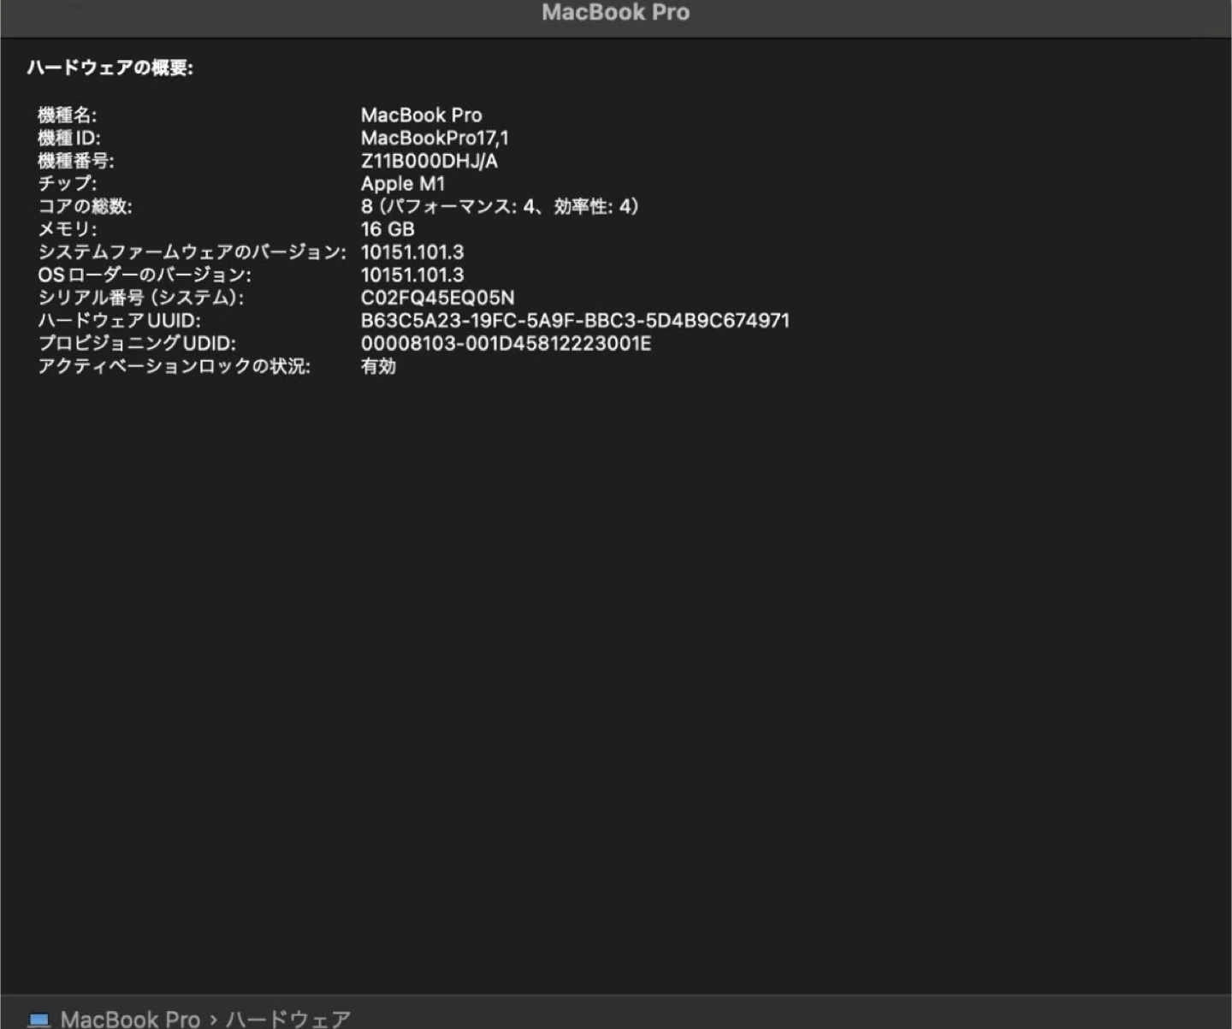1232x1029 pixels.
Task: Click the model number Z11B000DHJ/A
Action: [x=429, y=161]
